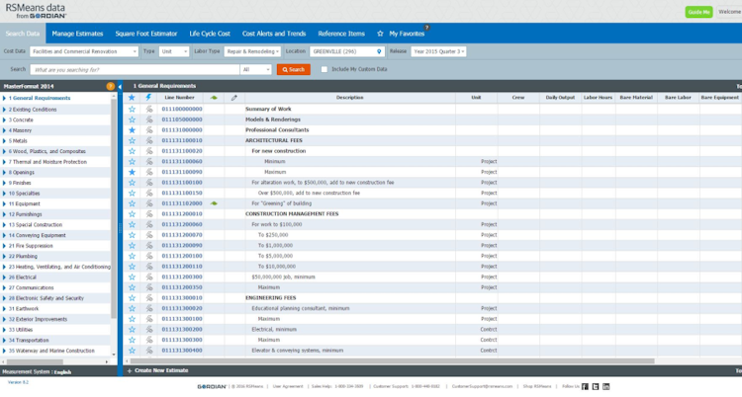Open Square Foot Estimator tab
Screen dimensions: 742x397
[x=146, y=34]
